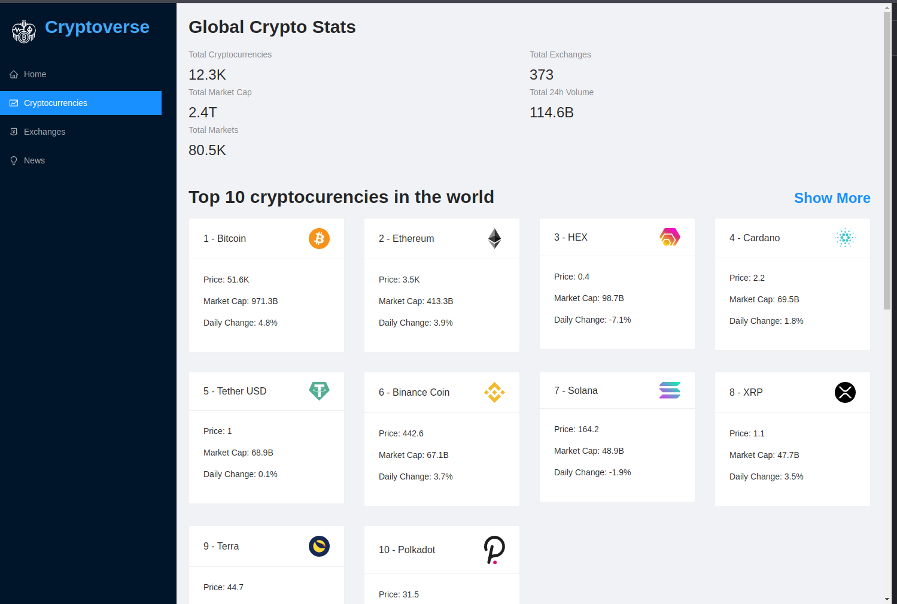This screenshot has height=604, width=897.
Task: Click the scrollbar up arrow
Action: [x=887, y=8]
